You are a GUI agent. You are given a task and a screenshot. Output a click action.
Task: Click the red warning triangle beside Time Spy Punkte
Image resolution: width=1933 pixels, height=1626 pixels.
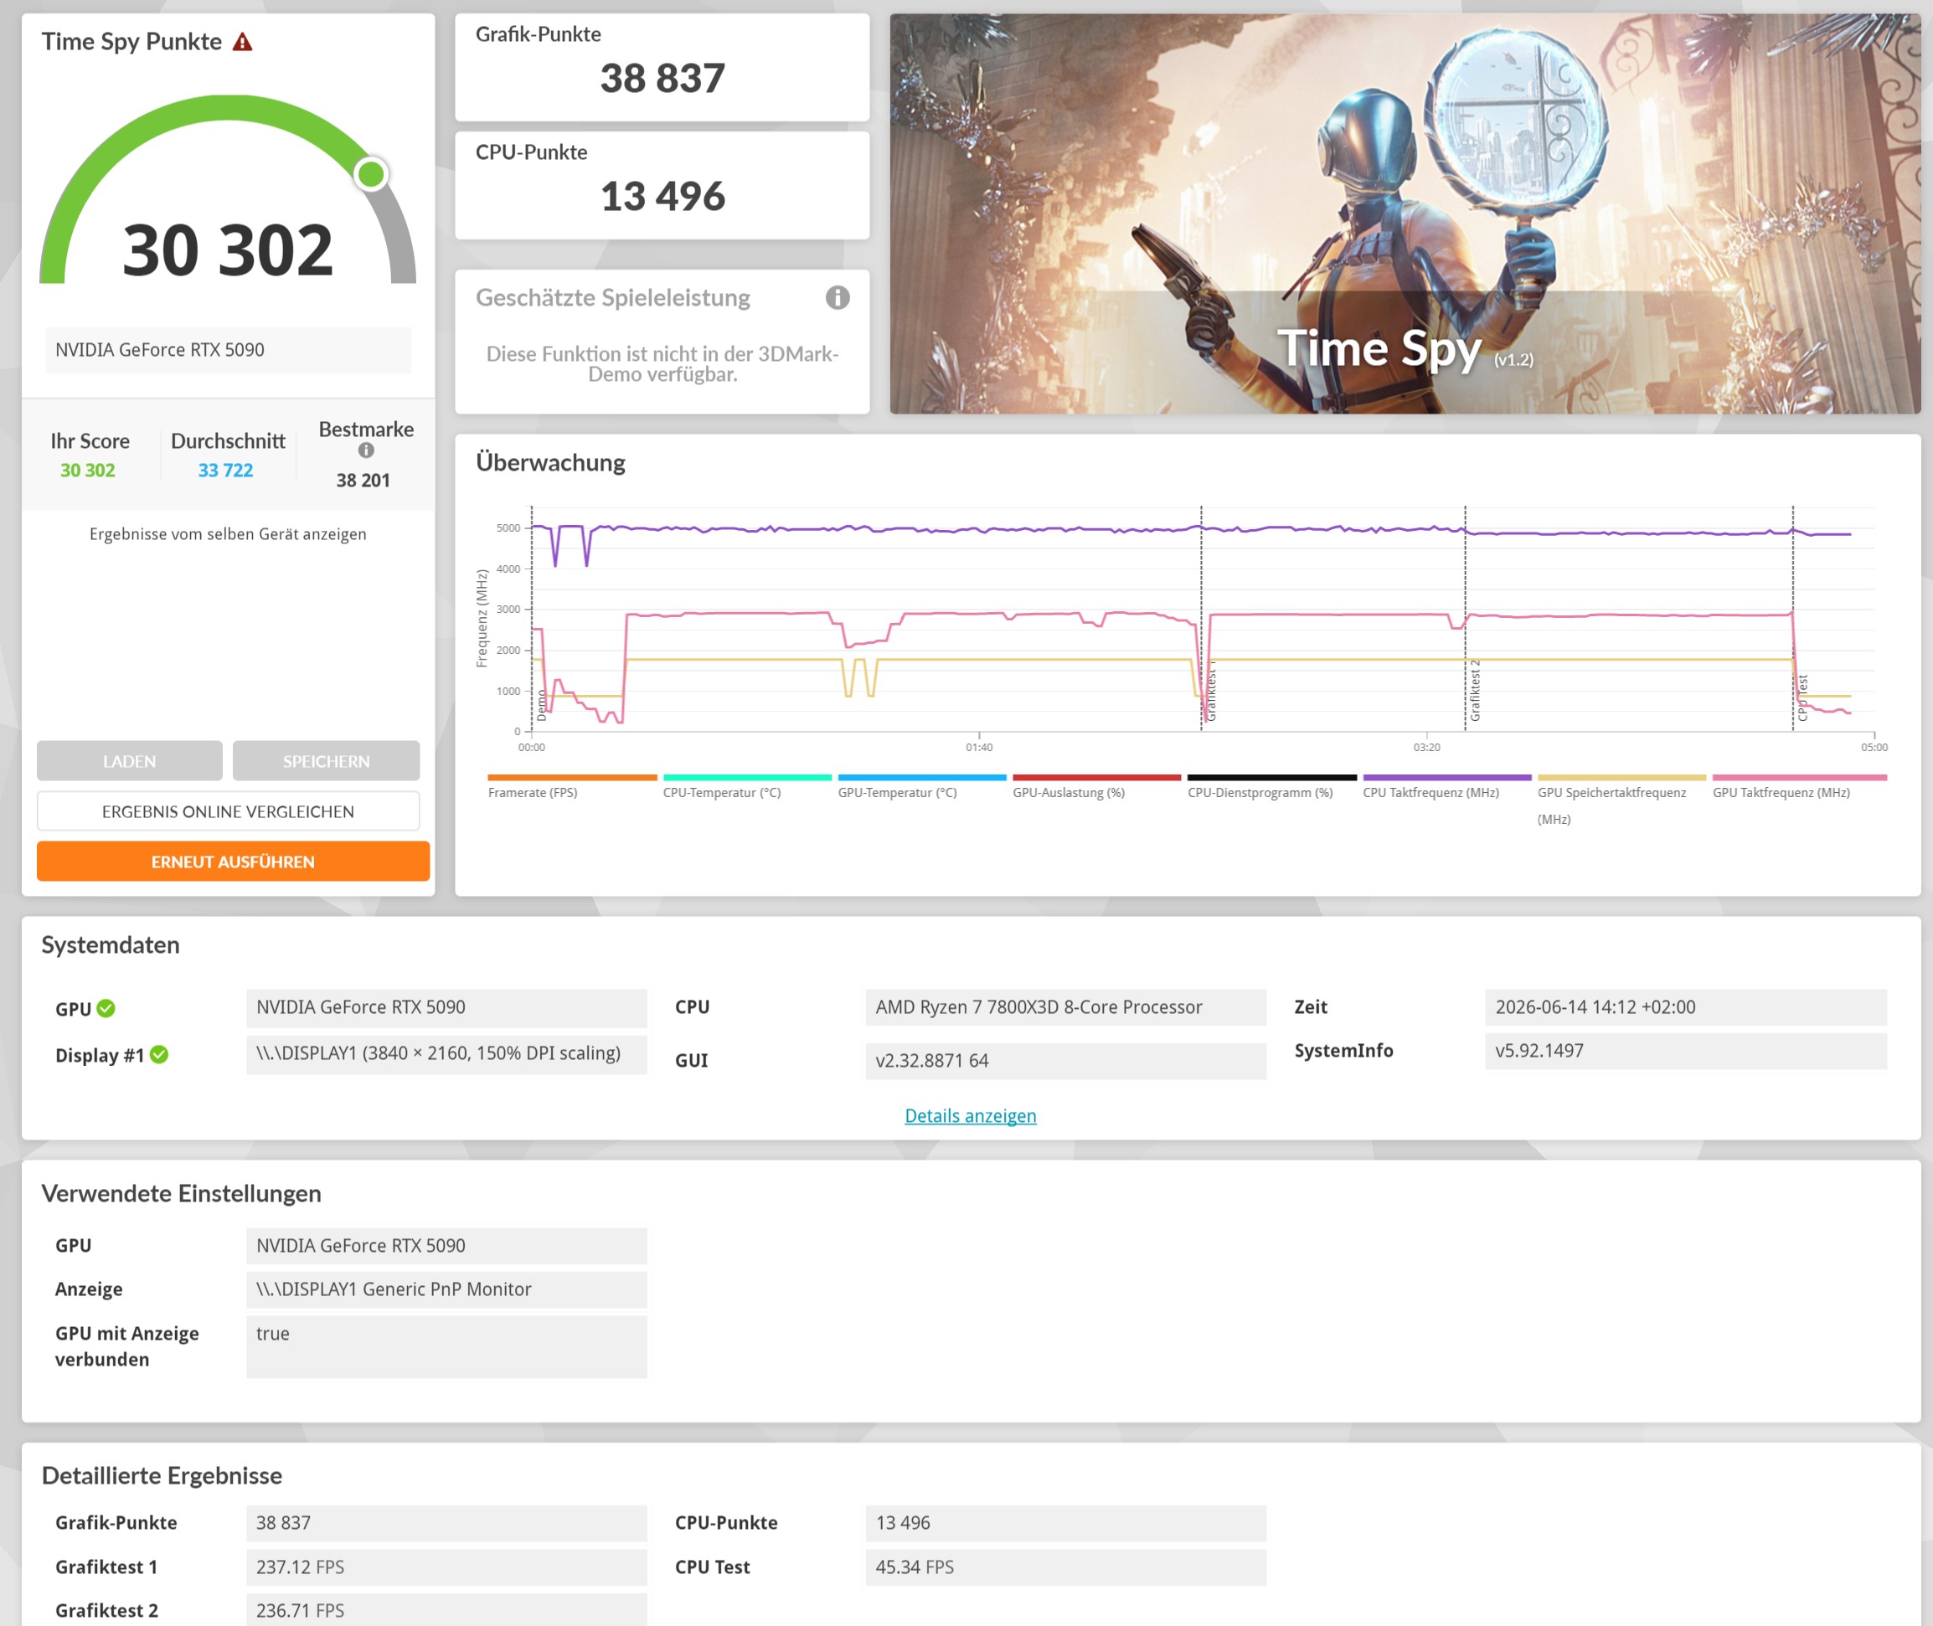click(242, 42)
